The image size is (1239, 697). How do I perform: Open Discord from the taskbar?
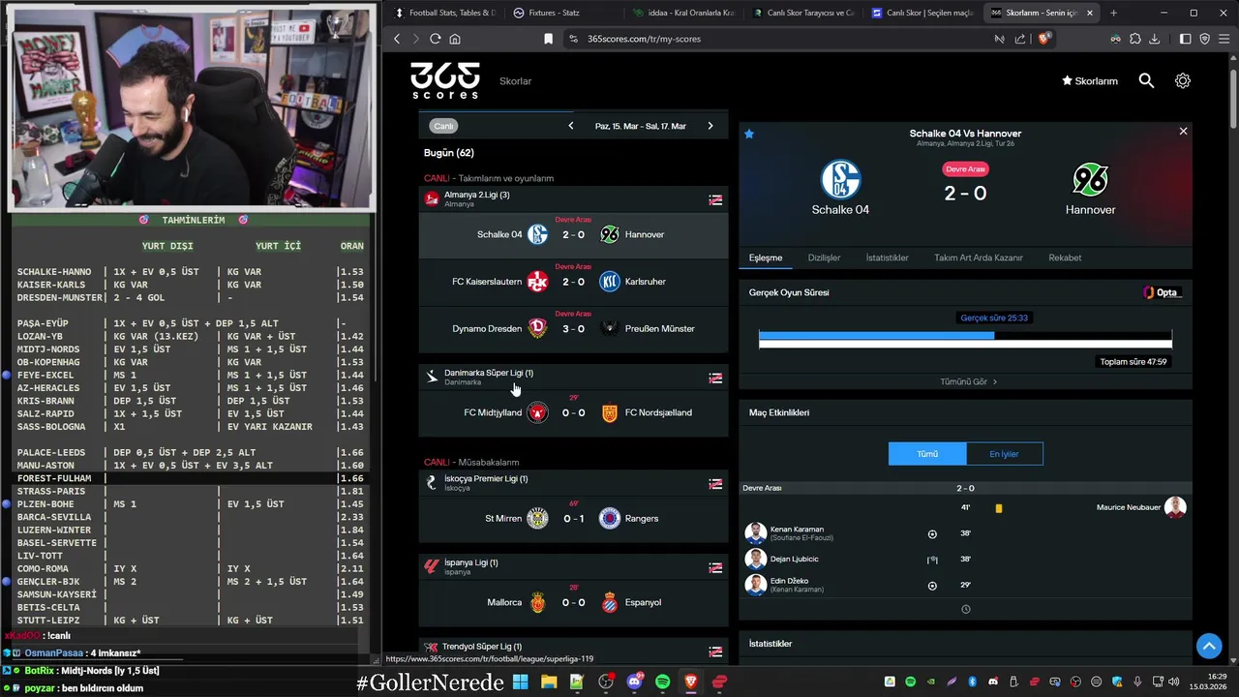click(635, 682)
